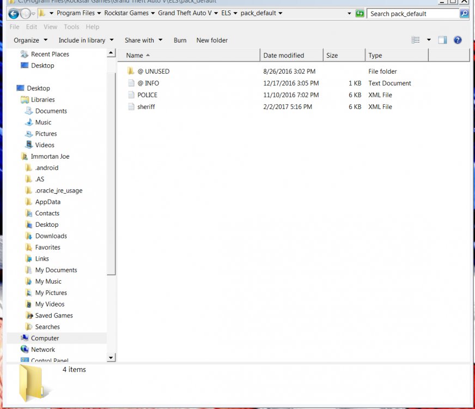475x409 pixels.
Task: Open the Tools menu
Action: [x=71, y=27]
